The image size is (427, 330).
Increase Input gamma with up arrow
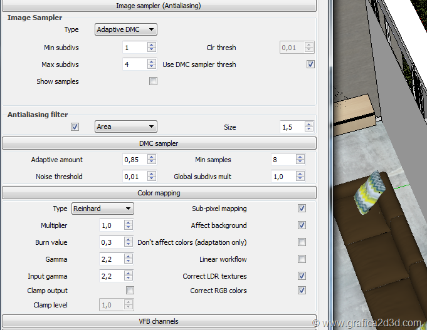[129, 274]
